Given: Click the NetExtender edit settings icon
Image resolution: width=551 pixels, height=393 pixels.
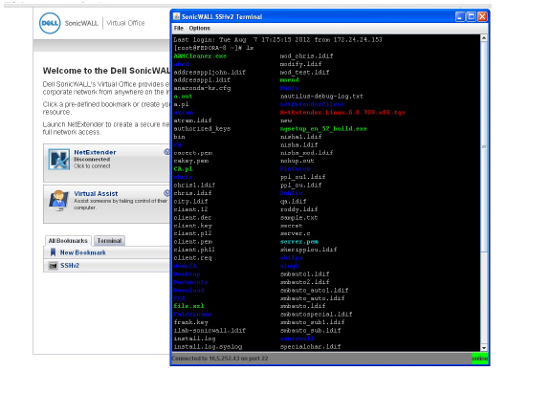Looking at the screenshot, I should (166, 152).
